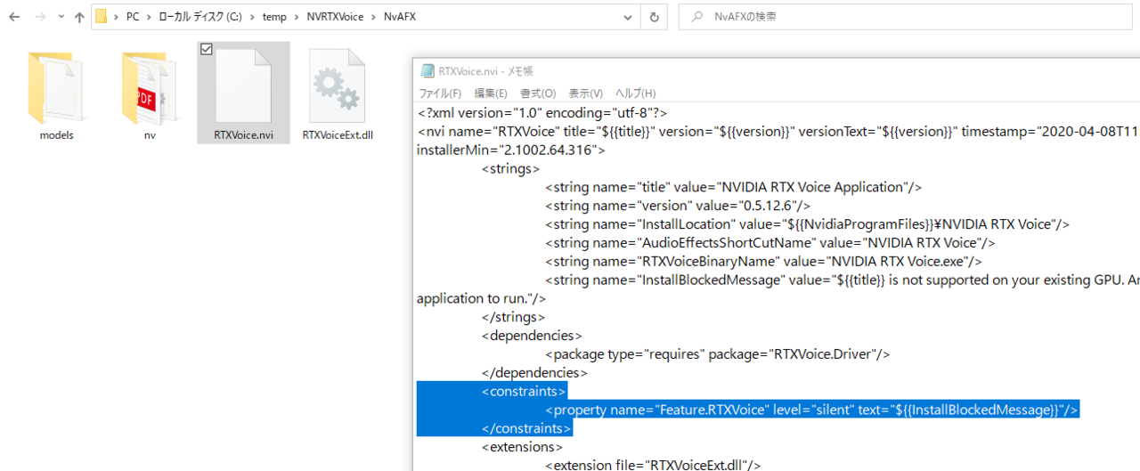Refresh the NvAFX folder view
Screen dimensions: 1140x471
(655, 17)
